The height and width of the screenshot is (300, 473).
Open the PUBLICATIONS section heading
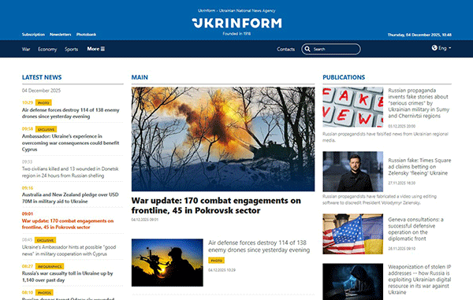(x=344, y=77)
